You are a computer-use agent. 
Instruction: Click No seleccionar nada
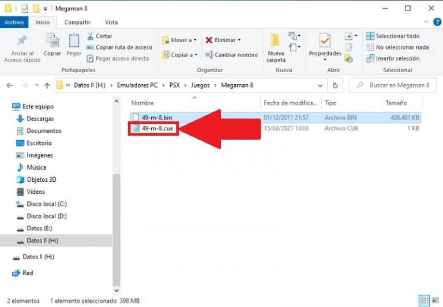click(397, 47)
